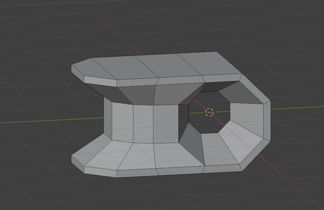Select the gray spool-shaped mesh object
324x210 pixels.
pyautogui.click(x=171, y=114)
